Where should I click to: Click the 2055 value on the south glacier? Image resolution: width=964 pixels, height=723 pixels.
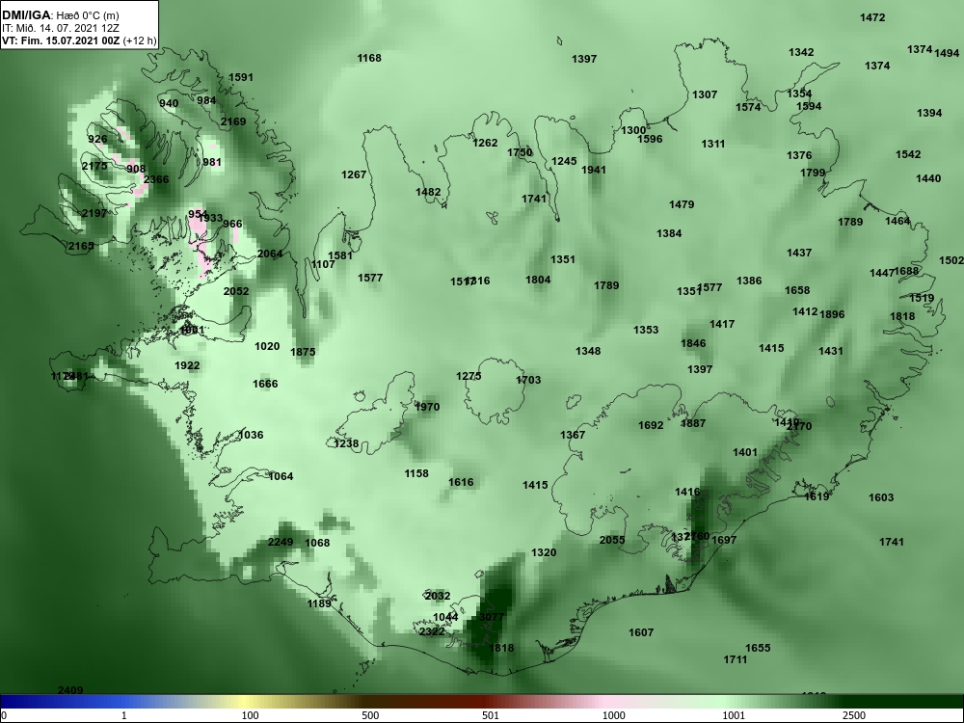(x=612, y=540)
